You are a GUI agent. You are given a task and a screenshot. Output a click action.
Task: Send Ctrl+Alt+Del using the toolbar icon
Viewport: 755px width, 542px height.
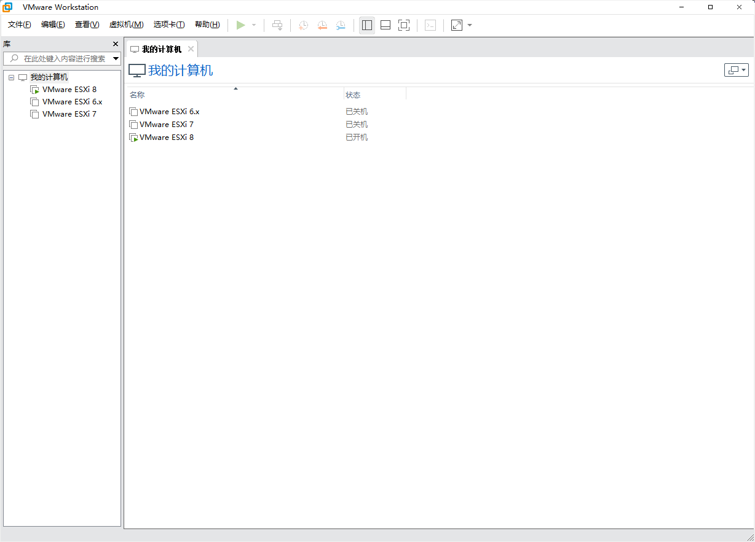tap(277, 25)
